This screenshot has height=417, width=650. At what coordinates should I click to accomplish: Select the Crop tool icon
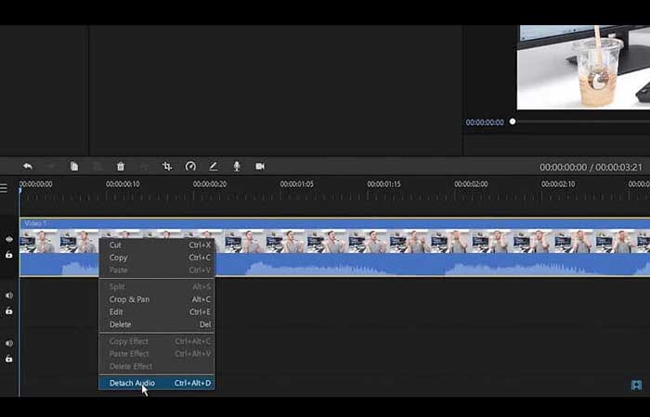[x=167, y=166]
